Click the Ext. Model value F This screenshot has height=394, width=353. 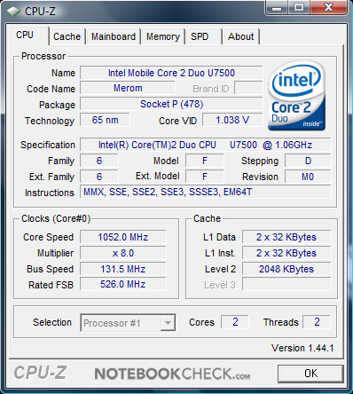tap(204, 177)
